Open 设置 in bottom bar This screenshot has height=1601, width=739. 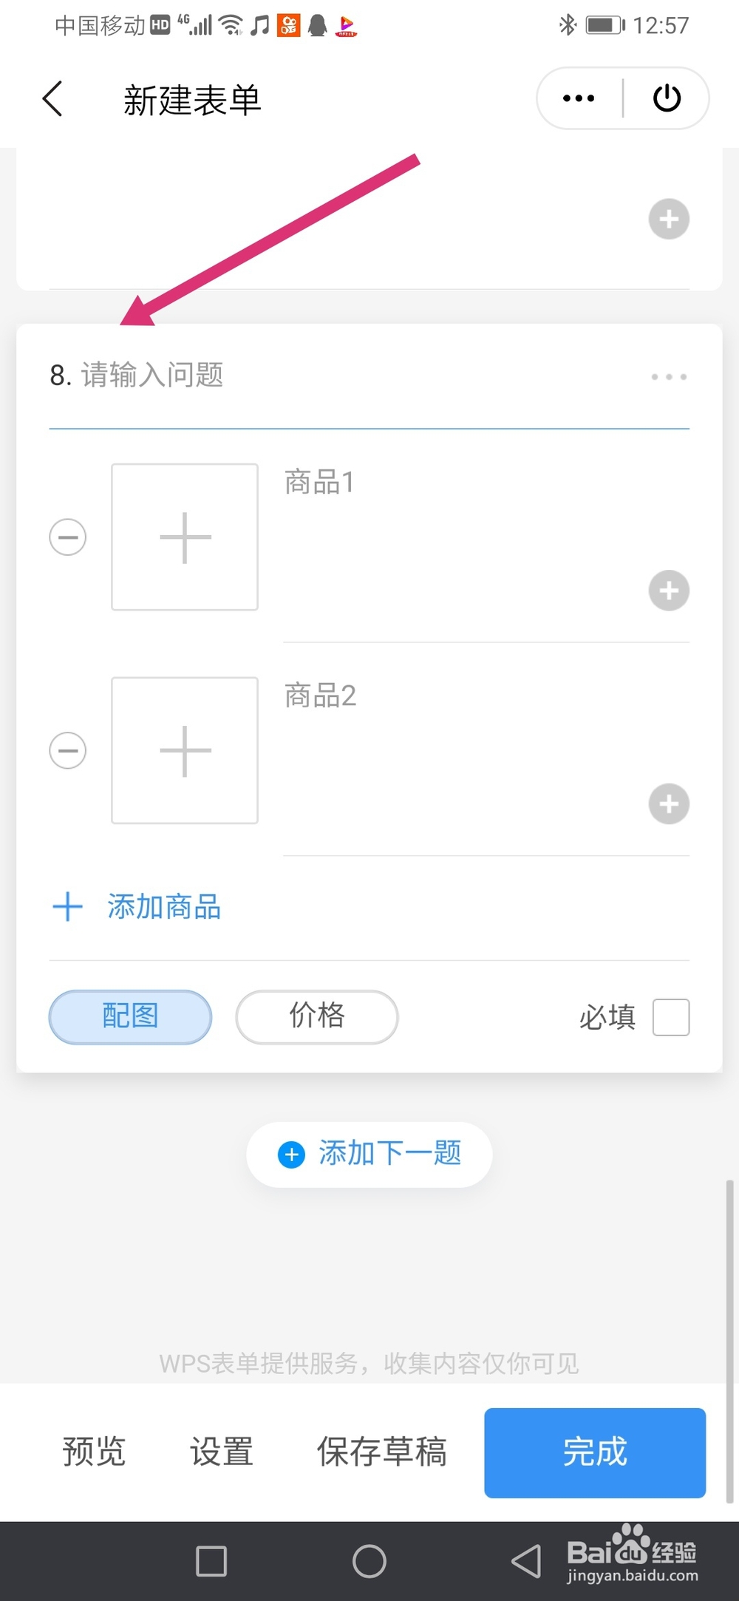click(x=222, y=1452)
